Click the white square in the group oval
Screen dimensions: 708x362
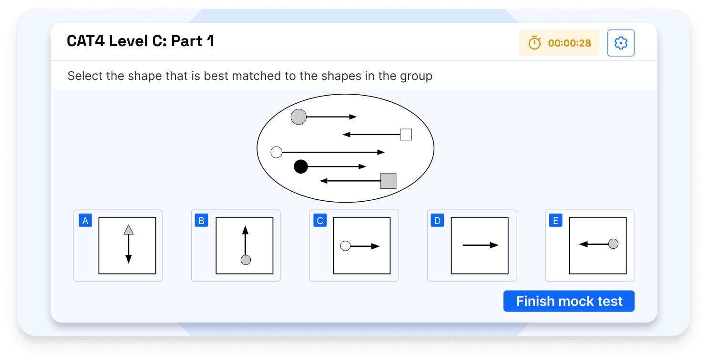coord(406,135)
